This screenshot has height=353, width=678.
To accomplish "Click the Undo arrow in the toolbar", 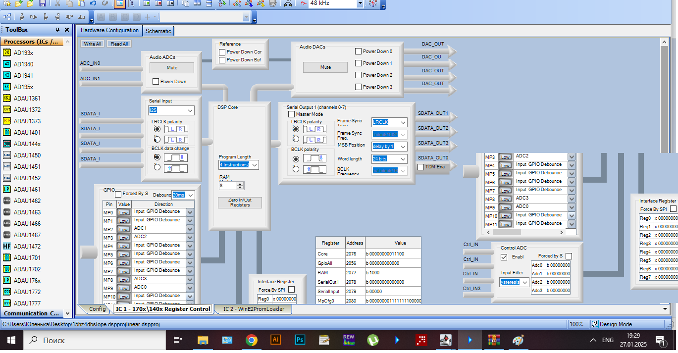I will point(93,3).
